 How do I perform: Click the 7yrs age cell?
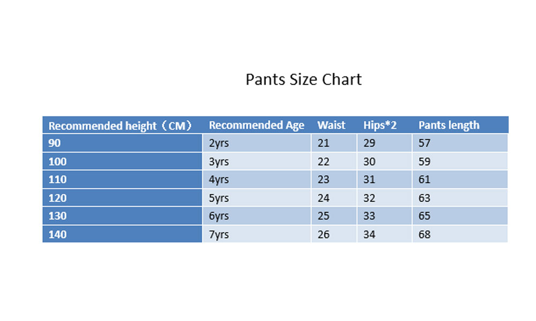219,234
